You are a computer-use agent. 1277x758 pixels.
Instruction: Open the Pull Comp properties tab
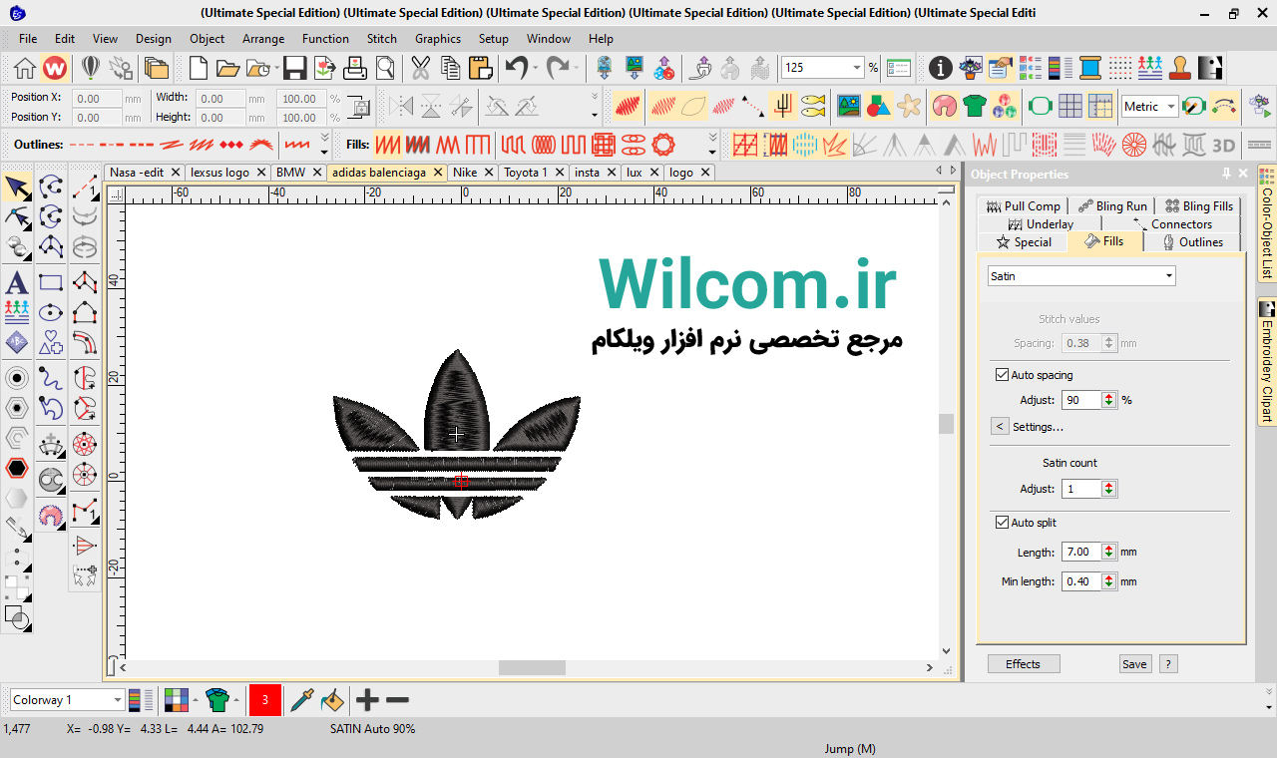coord(1024,206)
